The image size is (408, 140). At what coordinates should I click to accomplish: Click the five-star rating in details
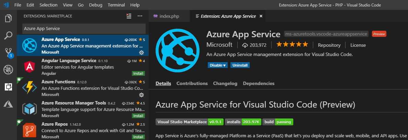point(292,45)
